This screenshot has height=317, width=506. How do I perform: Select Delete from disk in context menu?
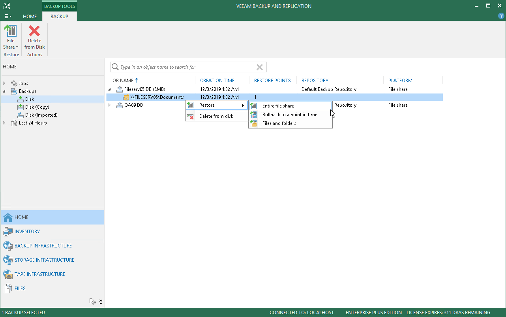coord(217,116)
